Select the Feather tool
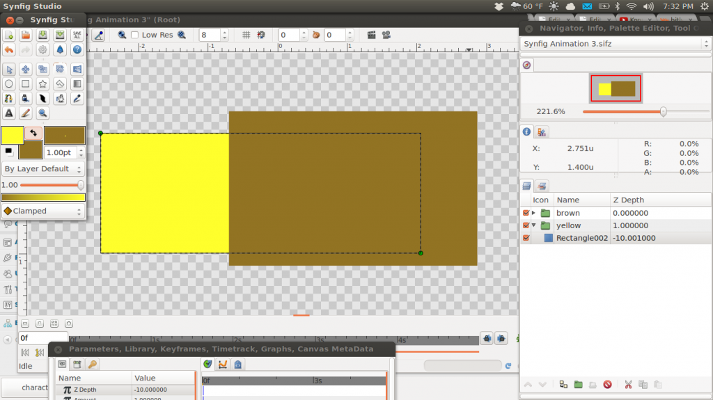The width and height of the screenshot is (713, 400). 42,99
